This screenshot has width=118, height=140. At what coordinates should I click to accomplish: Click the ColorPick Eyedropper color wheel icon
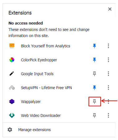12,60
